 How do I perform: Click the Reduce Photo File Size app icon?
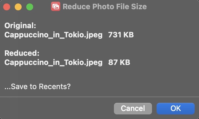55,6
